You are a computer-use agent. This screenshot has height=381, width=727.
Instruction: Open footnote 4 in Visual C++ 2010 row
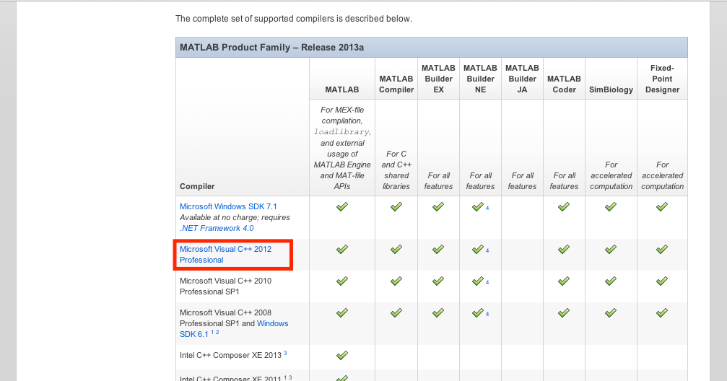tap(487, 282)
